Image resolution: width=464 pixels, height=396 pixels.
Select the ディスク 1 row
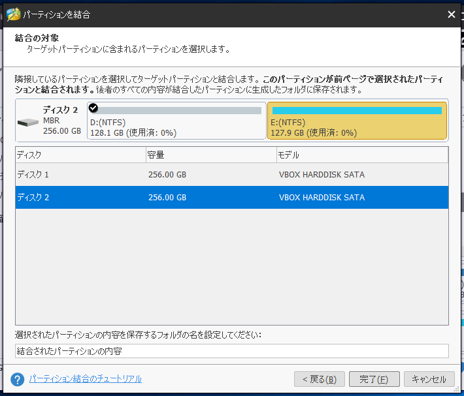click(232, 175)
